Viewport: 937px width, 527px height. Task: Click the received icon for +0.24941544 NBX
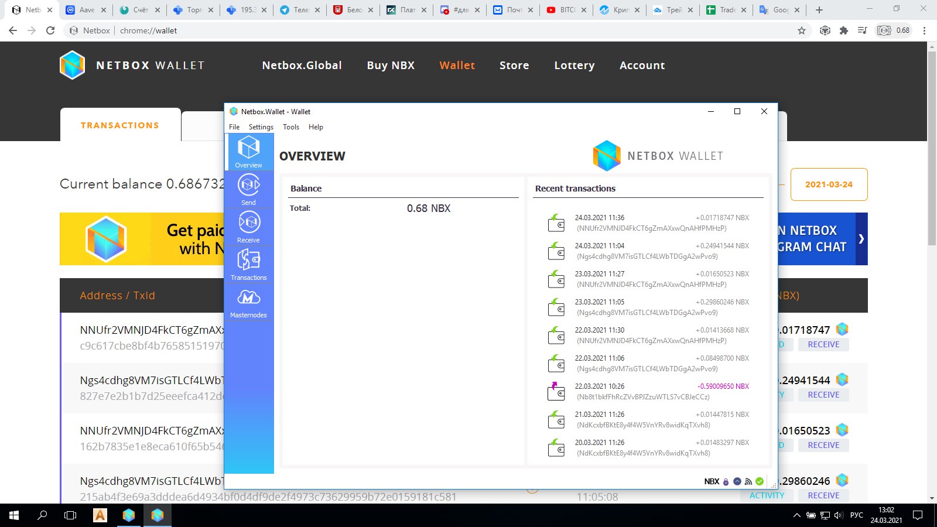pyautogui.click(x=556, y=251)
